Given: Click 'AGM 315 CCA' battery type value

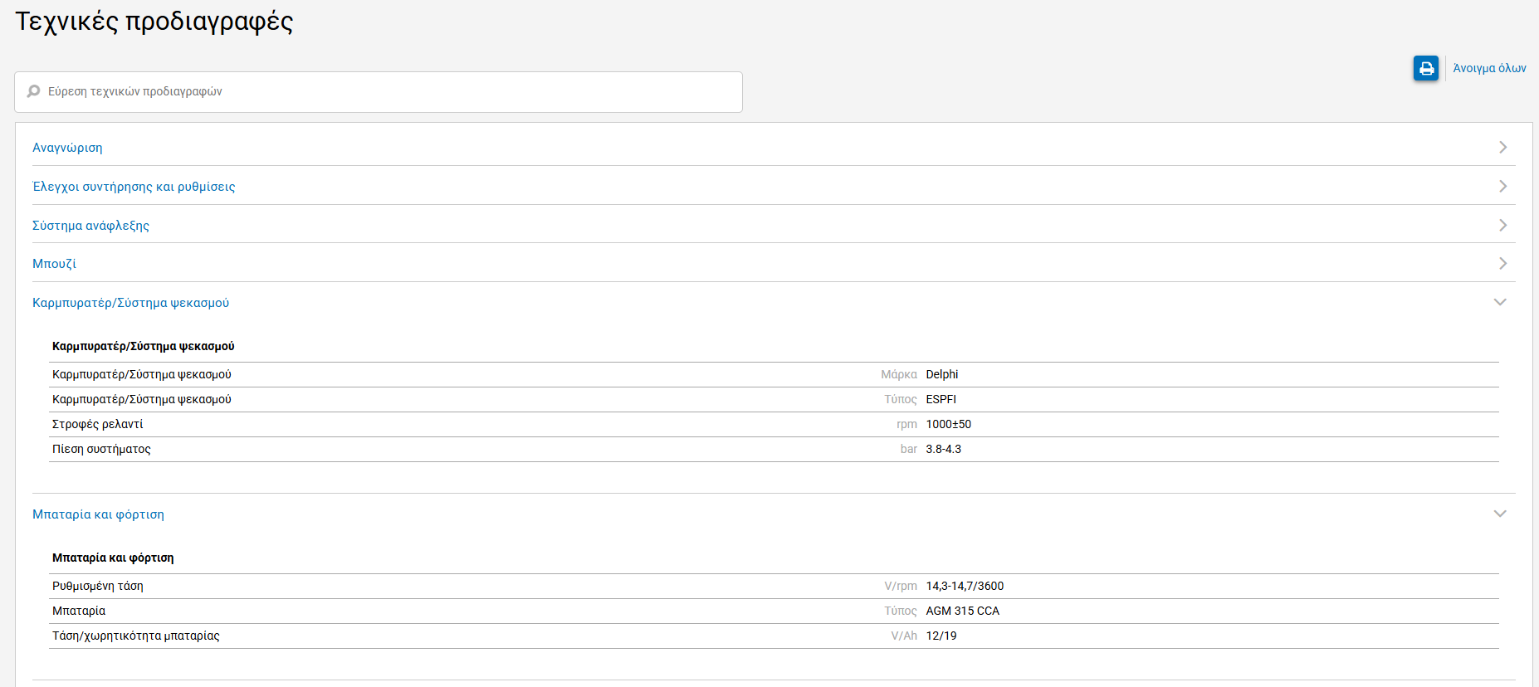Looking at the screenshot, I should click(x=962, y=611).
